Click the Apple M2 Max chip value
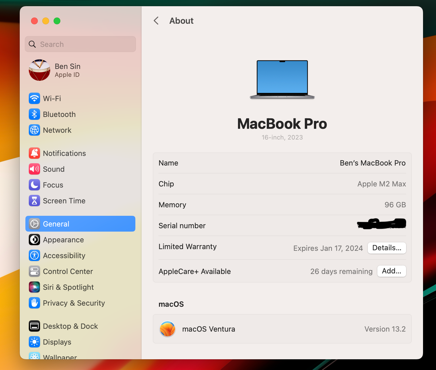436x370 pixels. coord(382,184)
